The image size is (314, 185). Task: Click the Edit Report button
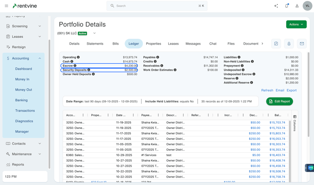click(x=279, y=101)
